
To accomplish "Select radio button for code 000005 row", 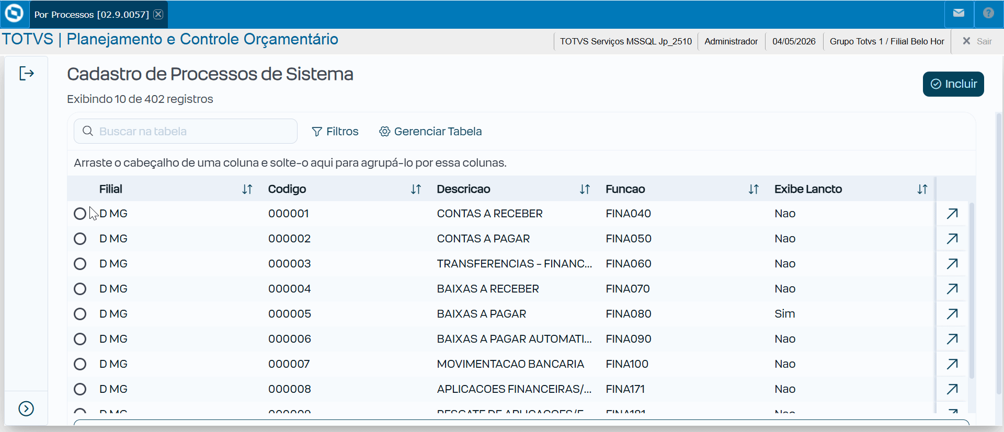I will coord(80,314).
